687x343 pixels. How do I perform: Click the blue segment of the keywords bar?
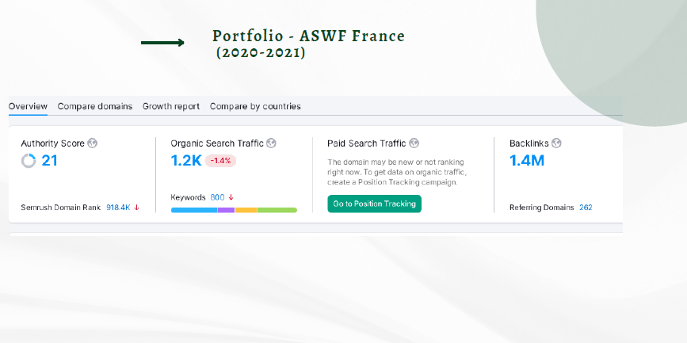click(x=193, y=210)
